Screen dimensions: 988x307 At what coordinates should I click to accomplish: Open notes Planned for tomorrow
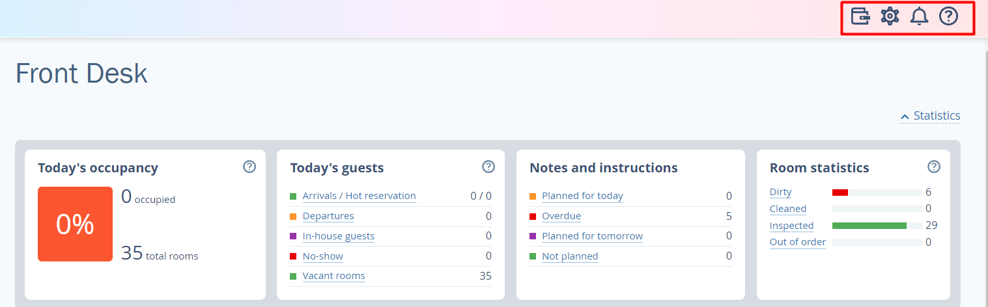click(592, 236)
